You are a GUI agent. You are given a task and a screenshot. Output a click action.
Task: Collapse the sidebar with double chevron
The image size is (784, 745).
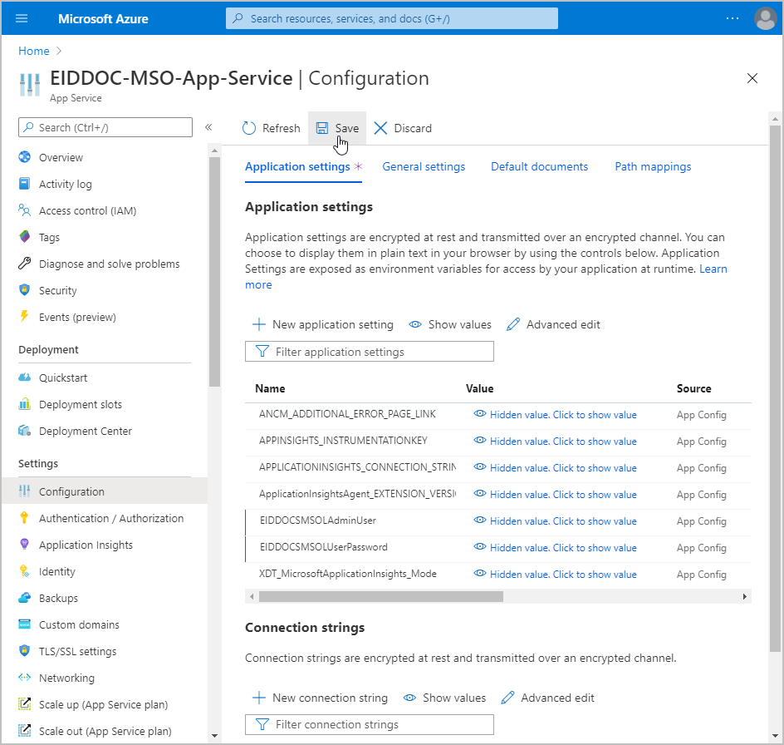click(x=208, y=127)
